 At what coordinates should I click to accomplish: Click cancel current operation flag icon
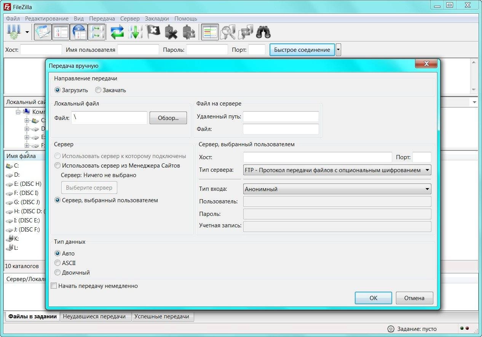tap(153, 32)
